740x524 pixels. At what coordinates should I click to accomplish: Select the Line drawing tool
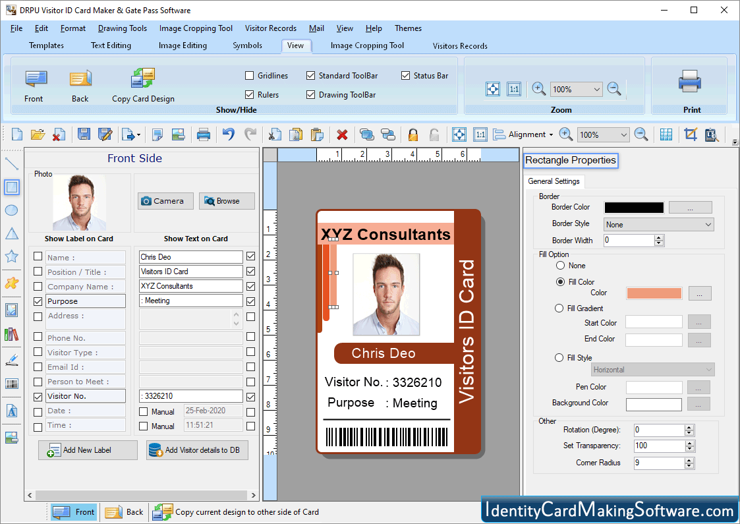click(x=11, y=163)
